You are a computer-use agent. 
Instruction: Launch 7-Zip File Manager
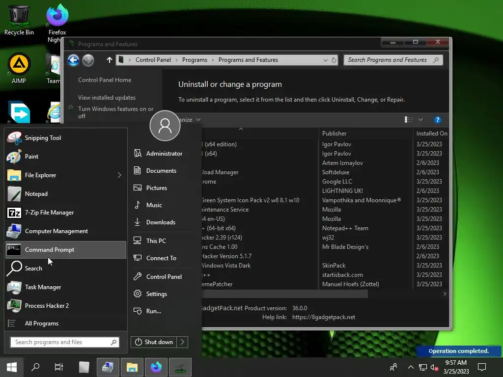(x=66, y=212)
